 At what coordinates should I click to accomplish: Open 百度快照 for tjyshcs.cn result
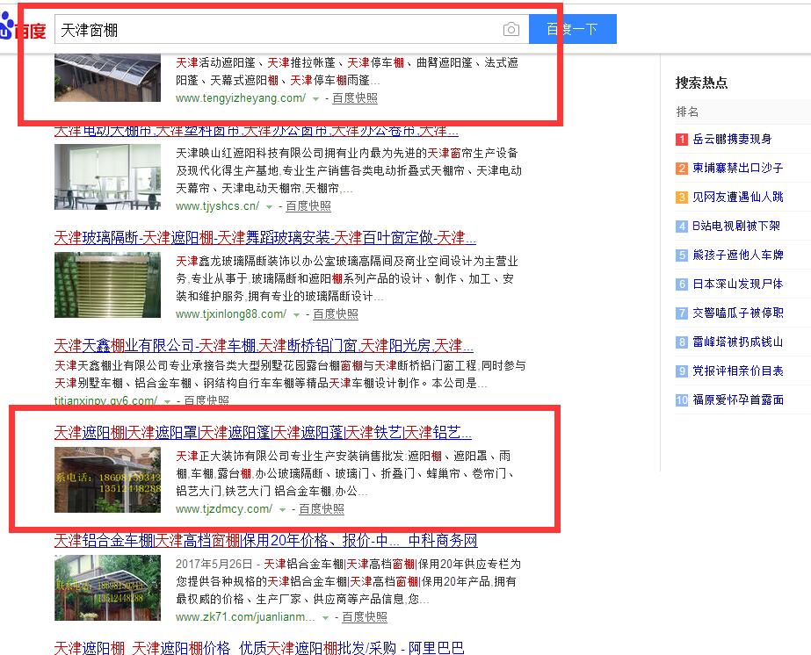click(x=308, y=206)
